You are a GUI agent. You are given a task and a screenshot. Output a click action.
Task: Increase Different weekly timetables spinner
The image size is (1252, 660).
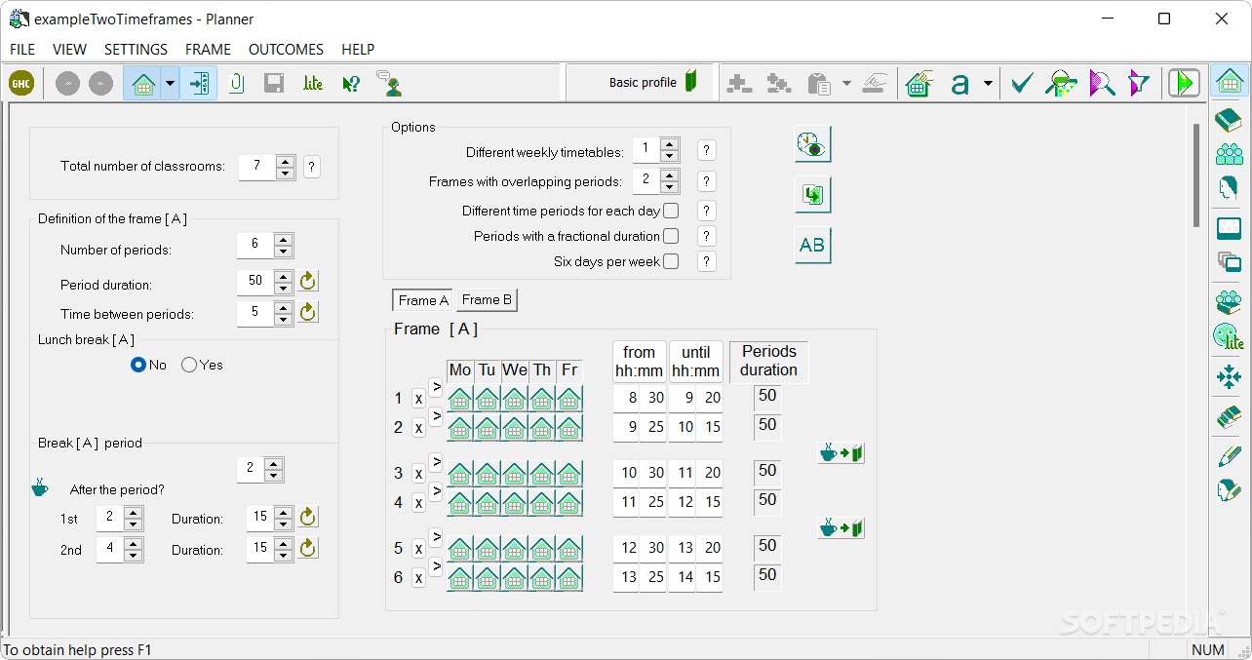(x=669, y=144)
